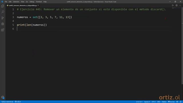
Task: Change indentation via Spaces: 4
Action: [x=147, y=102]
